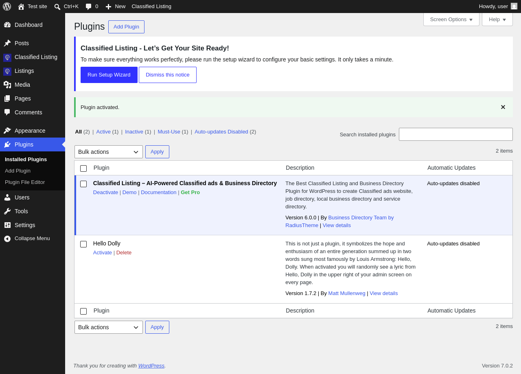Filter plugins by Must-Use
The height and width of the screenshot is (374, 521).
pos(169,132)
